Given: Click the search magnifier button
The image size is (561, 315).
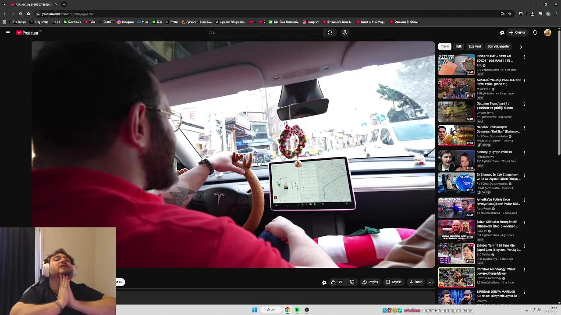Looking at the screenshot, I should [x=330, y=32].
